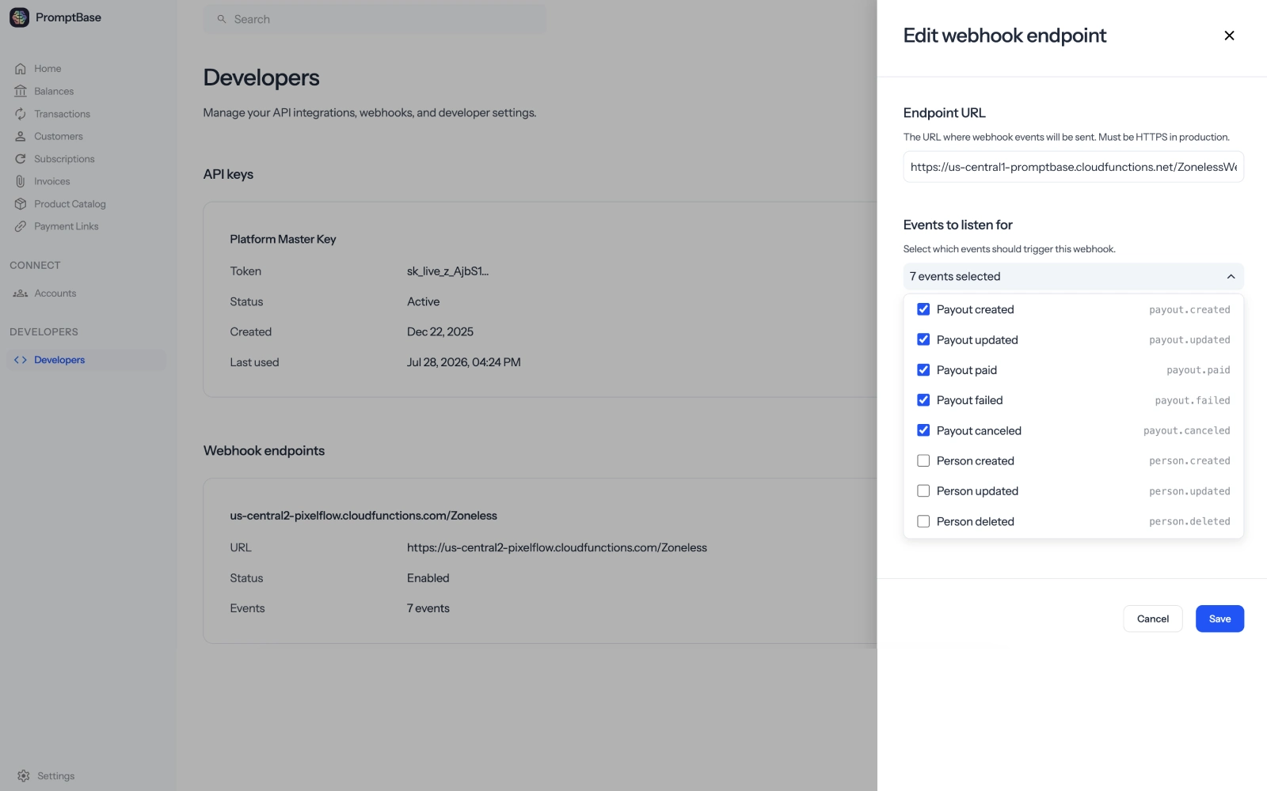Click the Cancel button
The image size is (1267, 791).
click(1152, 619)
